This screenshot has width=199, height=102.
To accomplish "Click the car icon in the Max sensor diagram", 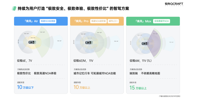I will [x=145, y=44].
